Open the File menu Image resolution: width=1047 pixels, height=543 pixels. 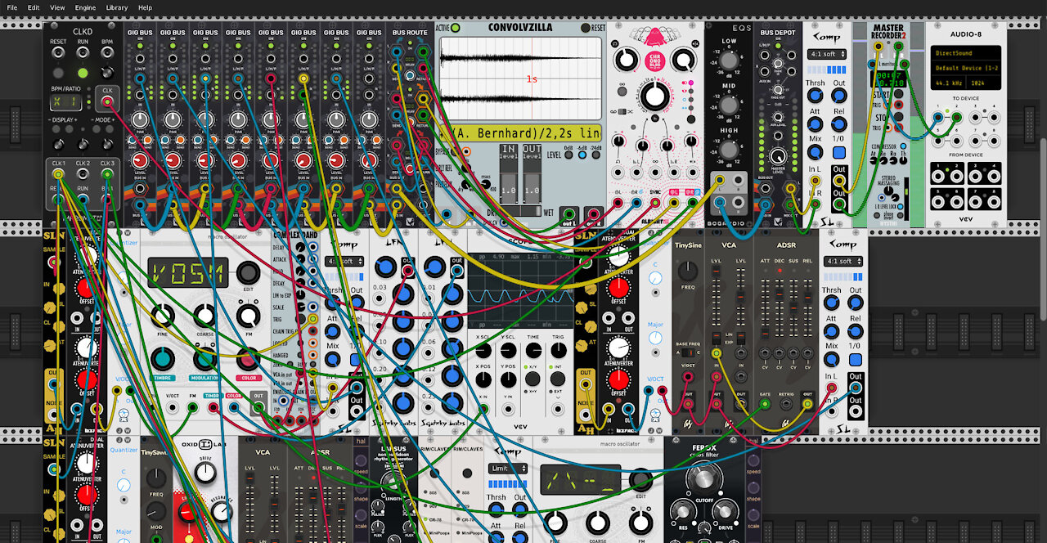coord(12,7)
